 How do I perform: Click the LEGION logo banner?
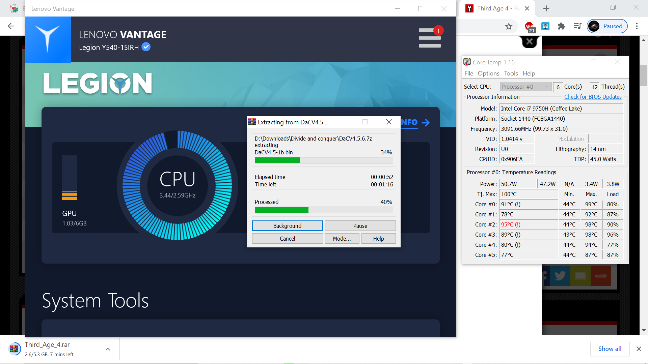98,83
